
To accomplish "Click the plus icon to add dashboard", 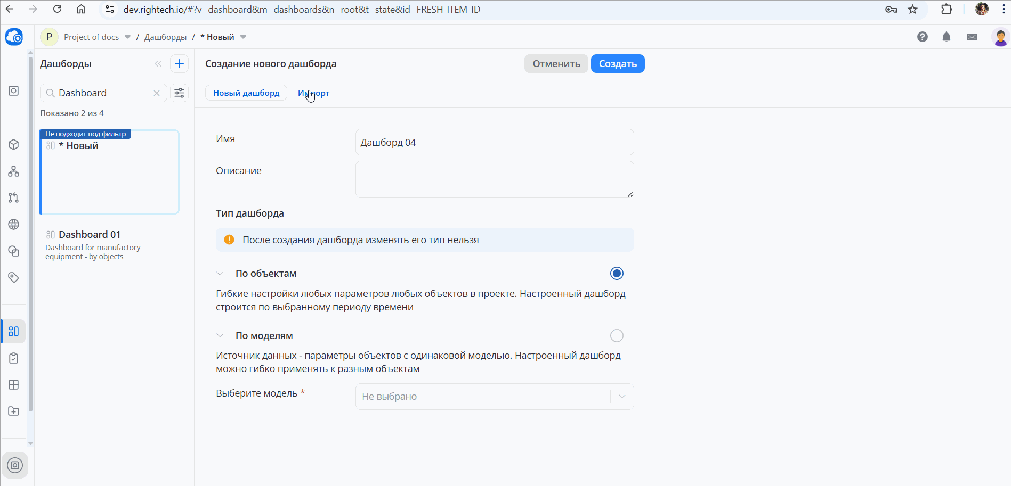I will tap(179, 64).
